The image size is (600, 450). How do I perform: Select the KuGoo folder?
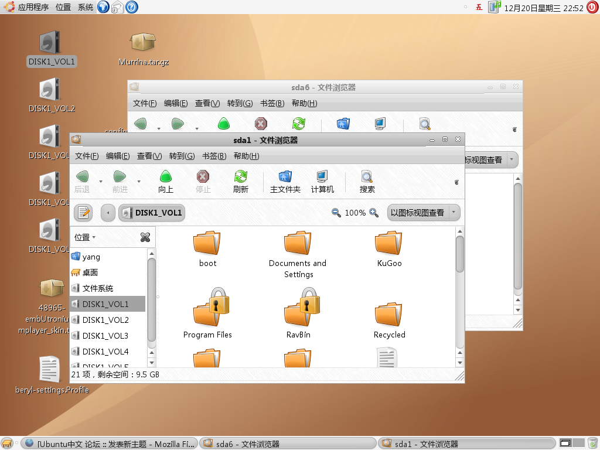(x=389, y=249)
